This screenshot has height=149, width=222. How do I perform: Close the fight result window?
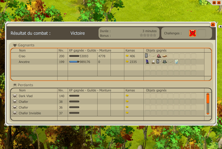[x=213, y=24]
